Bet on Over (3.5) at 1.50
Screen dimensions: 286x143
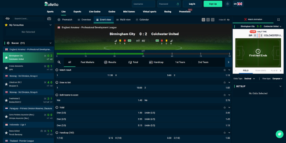coord(99,113)
